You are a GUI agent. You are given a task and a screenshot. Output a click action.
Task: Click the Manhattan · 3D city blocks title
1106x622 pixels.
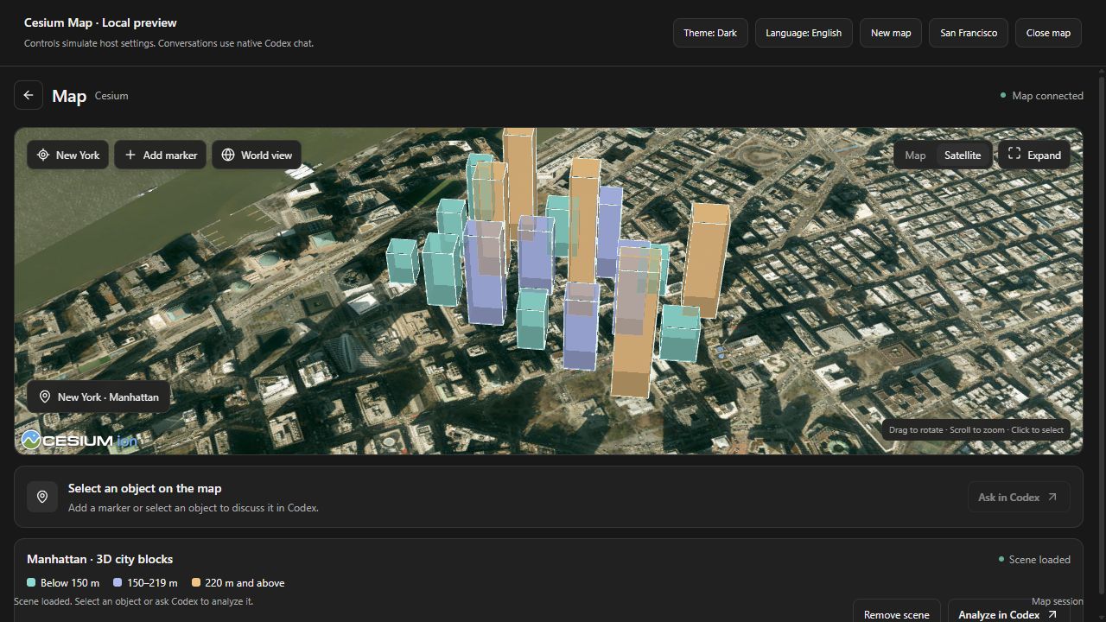click(99, 559)
